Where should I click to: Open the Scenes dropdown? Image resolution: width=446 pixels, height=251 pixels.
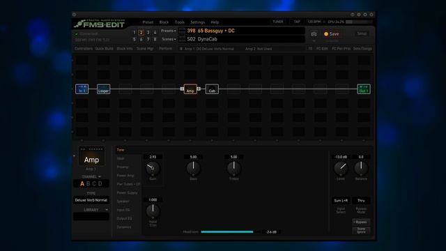pyautogui.click(x=169, y=39)
